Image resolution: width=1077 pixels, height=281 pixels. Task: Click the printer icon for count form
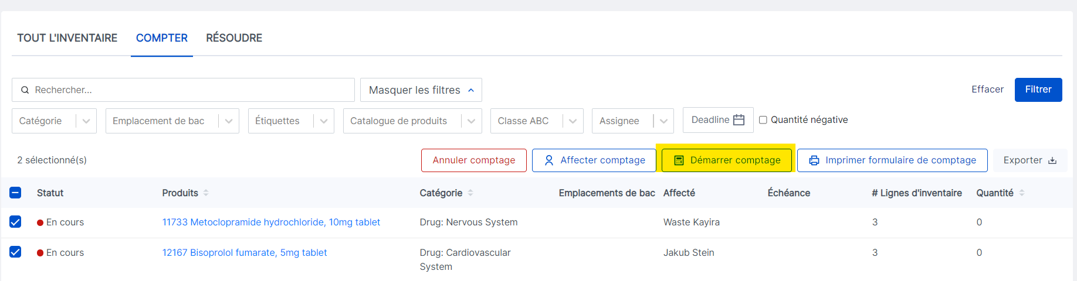[x=814, y=160]
